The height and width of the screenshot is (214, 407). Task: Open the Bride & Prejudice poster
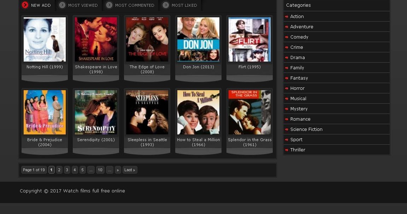pos(45,112)
